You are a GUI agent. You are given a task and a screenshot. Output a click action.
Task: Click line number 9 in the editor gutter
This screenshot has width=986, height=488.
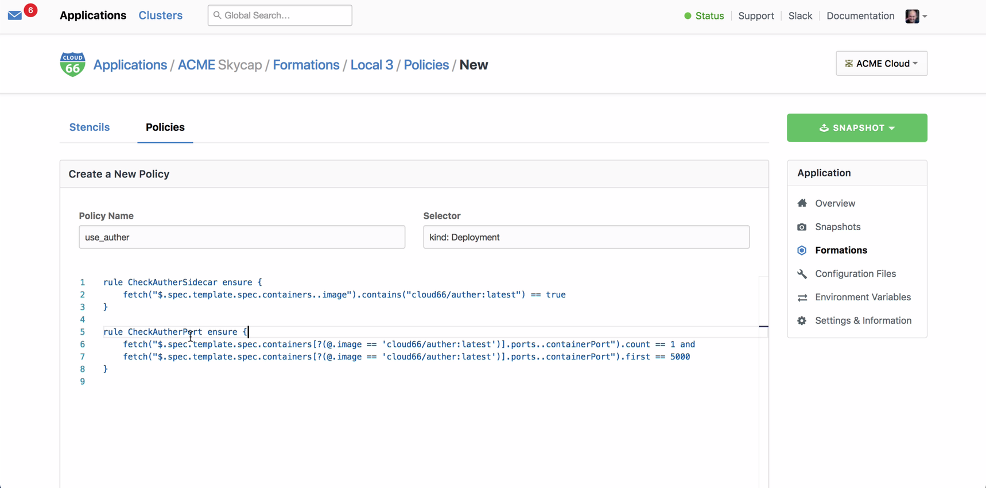click(83, 382)
